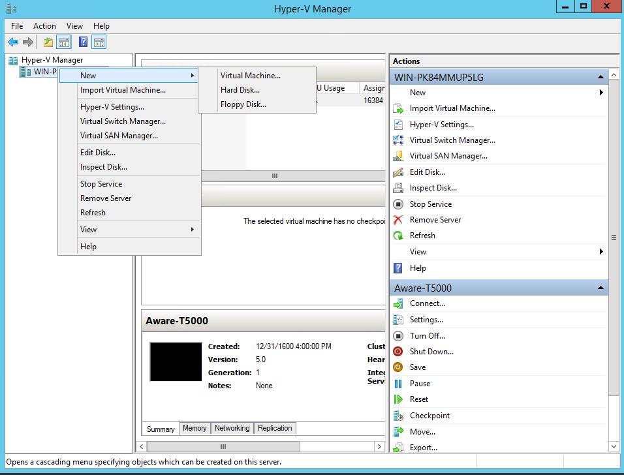Click the Up one level folder icon
The image size is (624, 475).
[48, 42]
